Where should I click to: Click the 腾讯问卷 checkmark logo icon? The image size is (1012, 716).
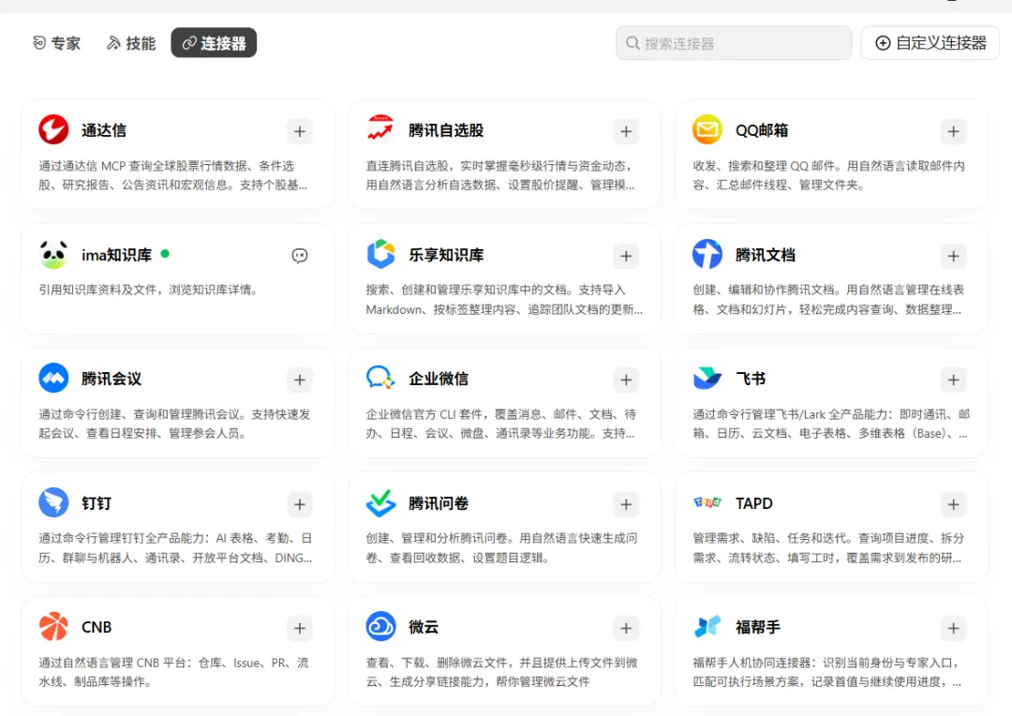(x=380, y=502)
